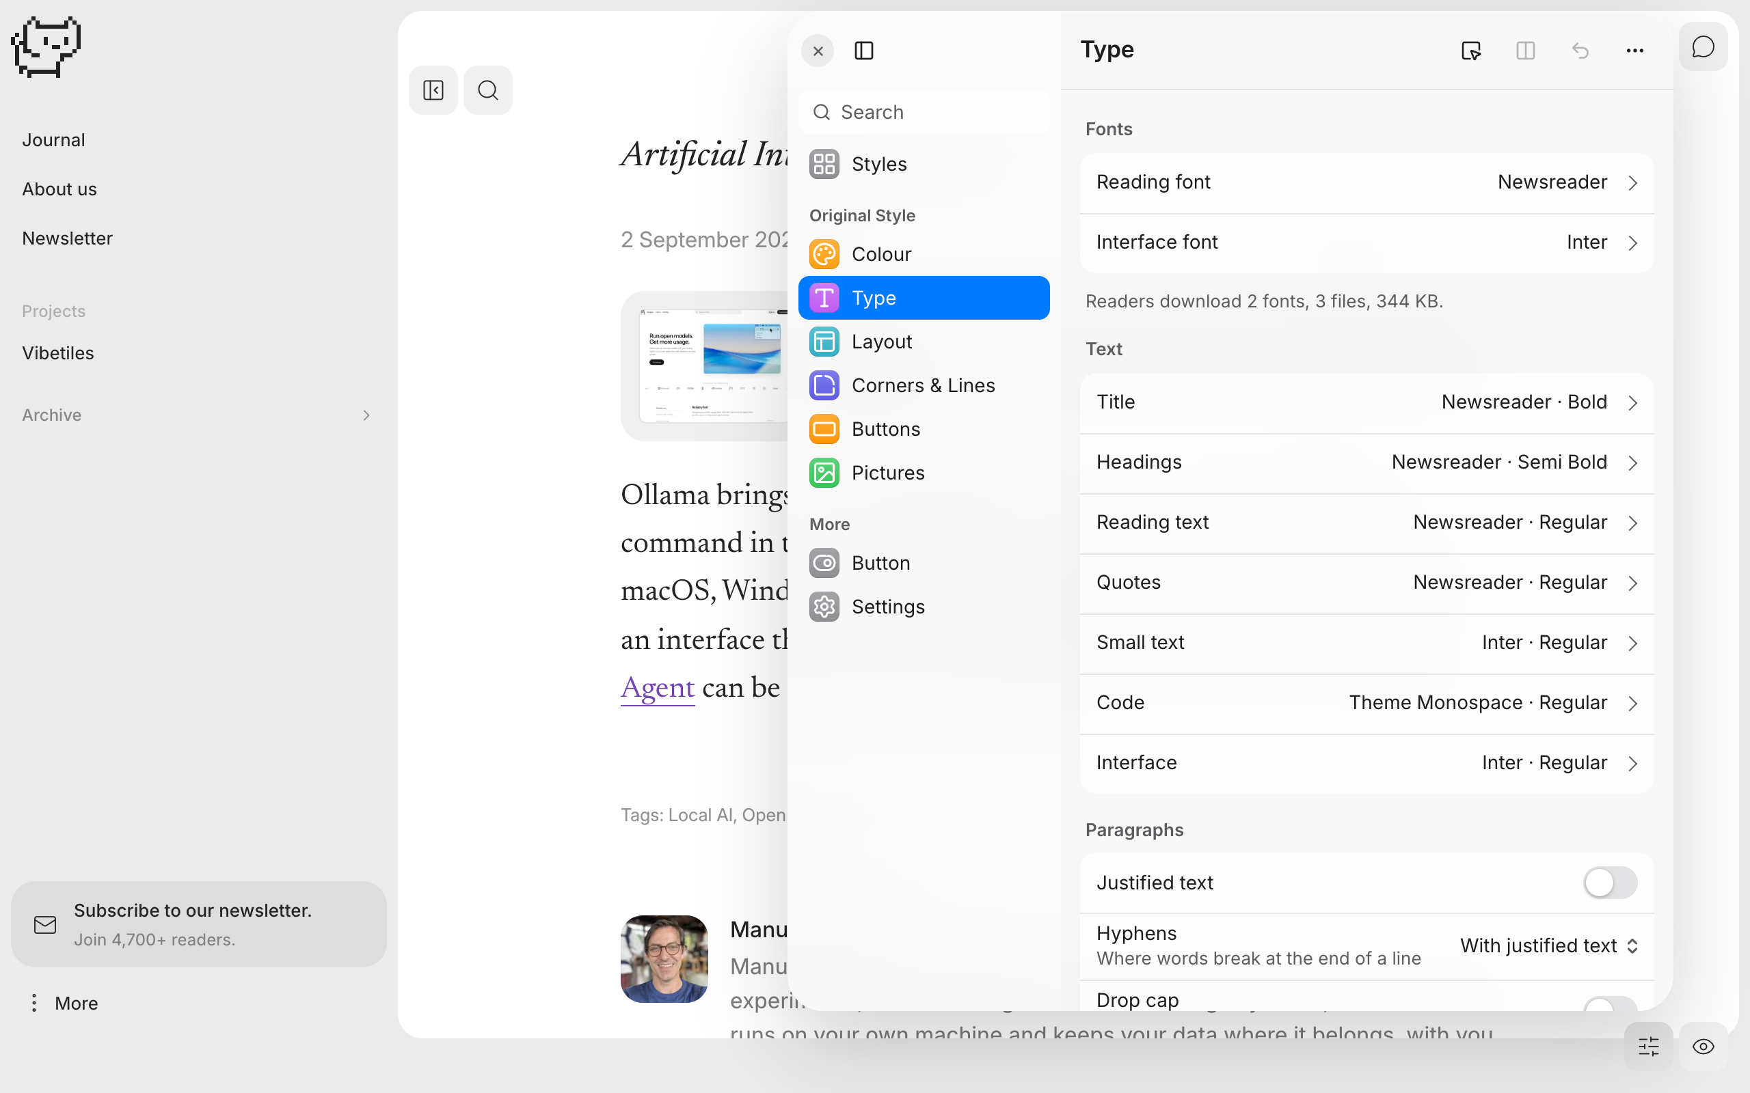Viewport: 1750px width, 1093px height.
Task: Open site search magnifier icon
Action: pyautogui.click(x=488, y=90)
